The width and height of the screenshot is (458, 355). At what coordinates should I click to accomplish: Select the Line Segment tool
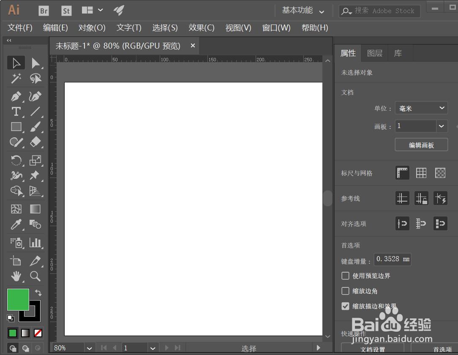(35, 111)
